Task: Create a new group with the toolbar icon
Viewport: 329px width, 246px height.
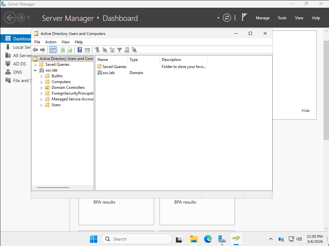Action: coord(105,50)
